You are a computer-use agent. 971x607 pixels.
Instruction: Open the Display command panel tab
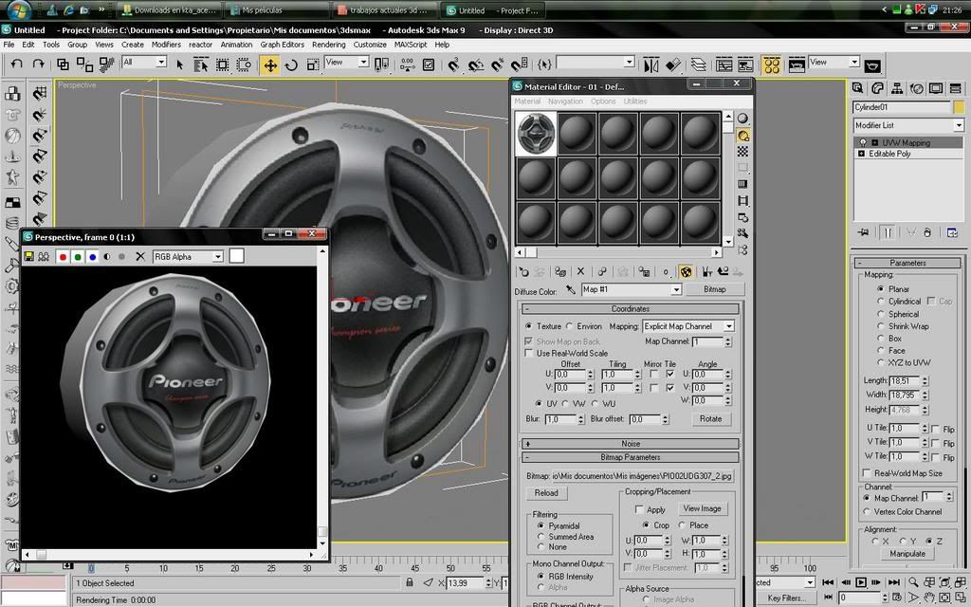pos(936,88)
